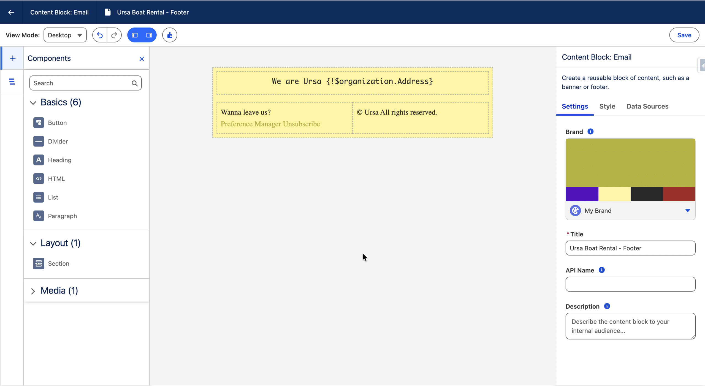
Task: Switch to the Style tab
Action: tap(607, 106)
